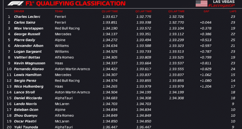Viewport: 242px width, 129px height.
Task: Open the #LasVegasGP hashtag
Action: [x=221, y=5]
